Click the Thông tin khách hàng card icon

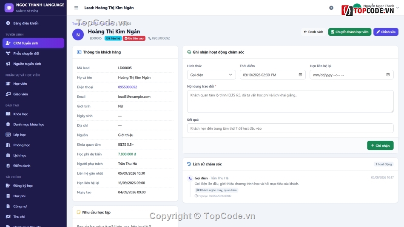click(79, 52)
